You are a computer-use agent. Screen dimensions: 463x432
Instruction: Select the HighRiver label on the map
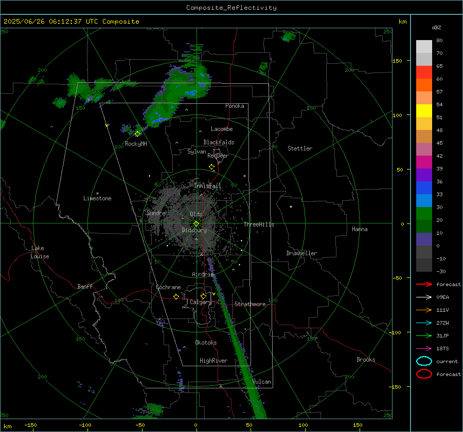pyautogui.click(x=213, y=361)
